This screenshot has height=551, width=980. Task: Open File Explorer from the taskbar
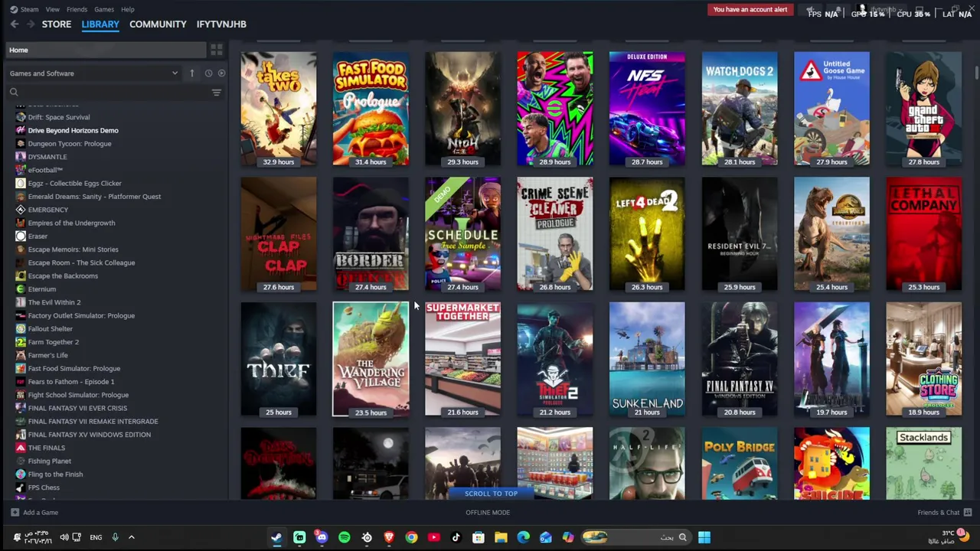click(501, 537)
